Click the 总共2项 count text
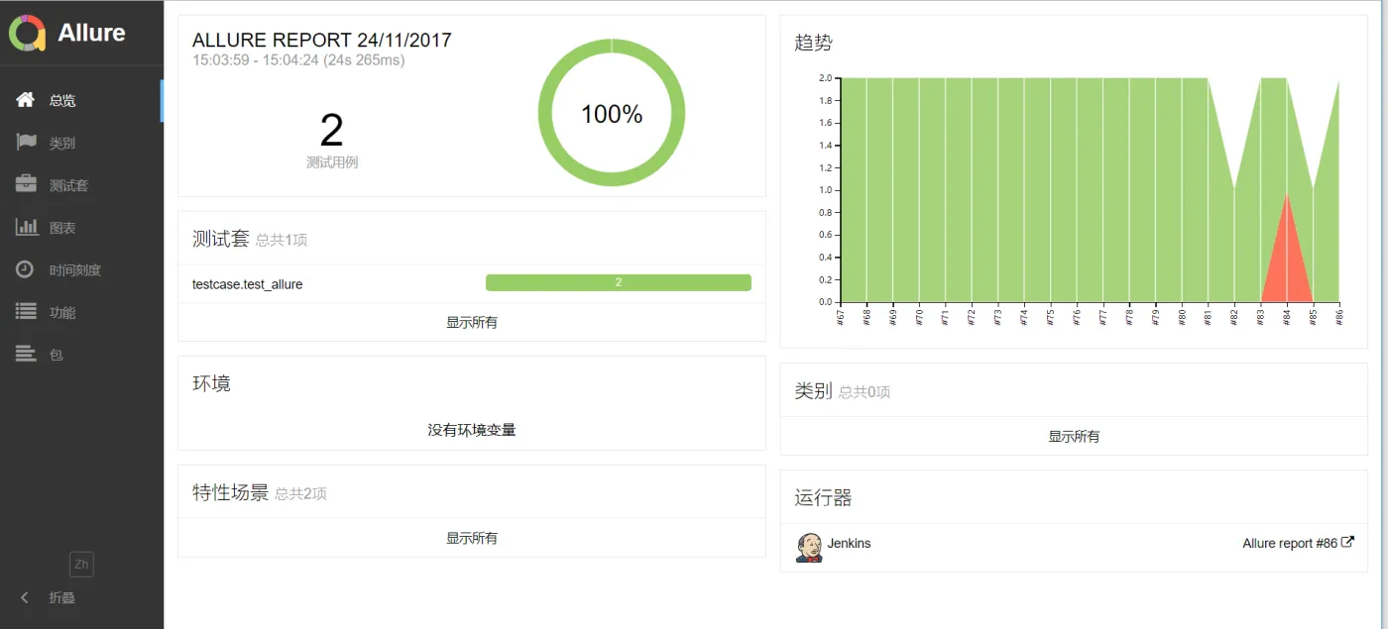The width and height of the screenshot is (1388, 629). click(300, 494)
